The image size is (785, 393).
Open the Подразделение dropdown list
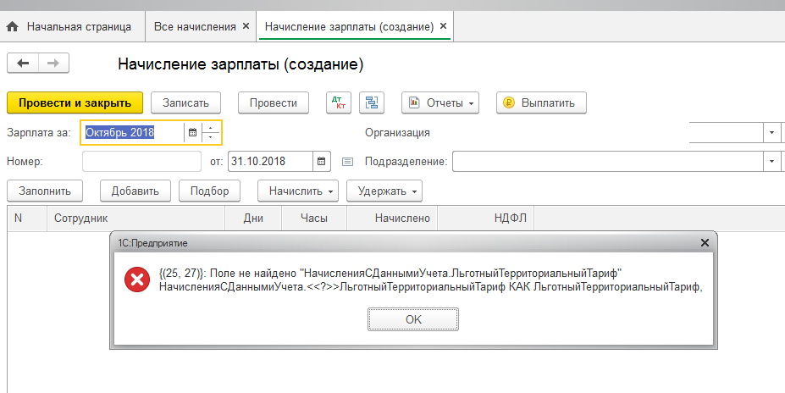pos(771,161)
